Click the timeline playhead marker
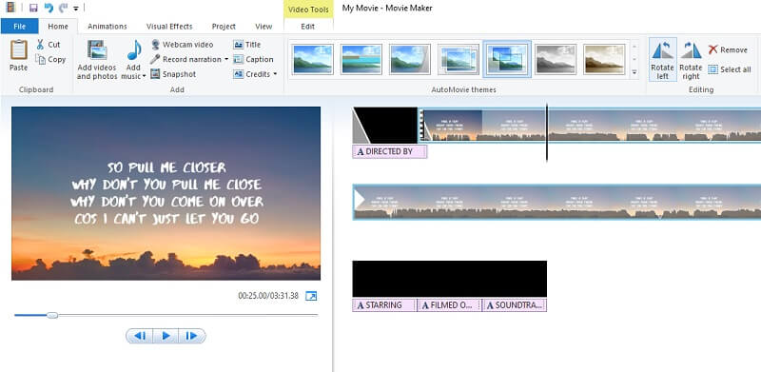This screenshot has width=761, height=372. click(547, 132)
